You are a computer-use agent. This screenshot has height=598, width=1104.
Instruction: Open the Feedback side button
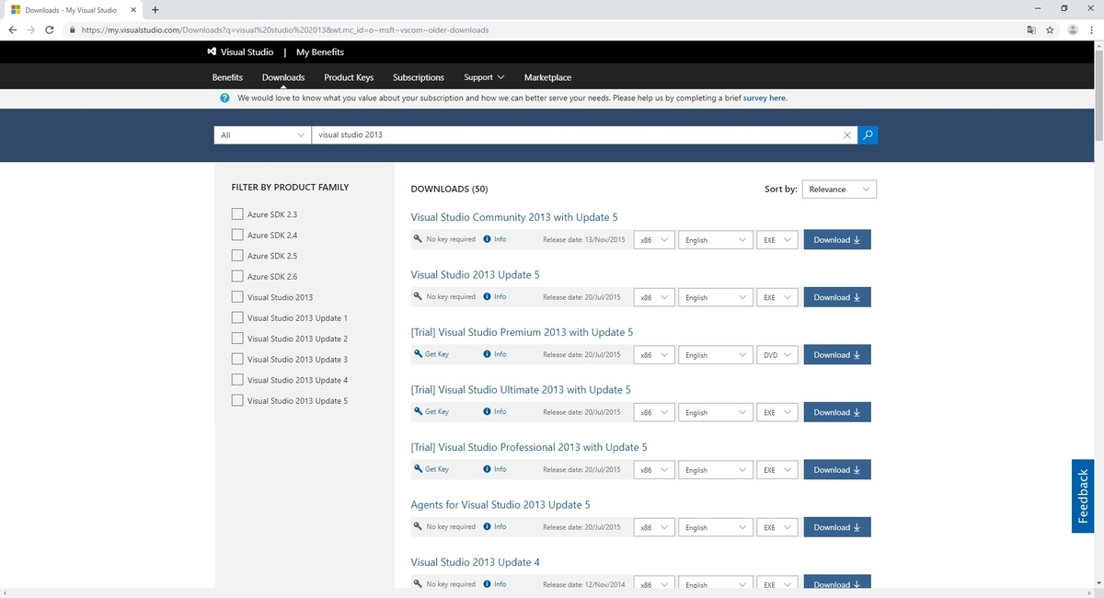[1083, 496]
